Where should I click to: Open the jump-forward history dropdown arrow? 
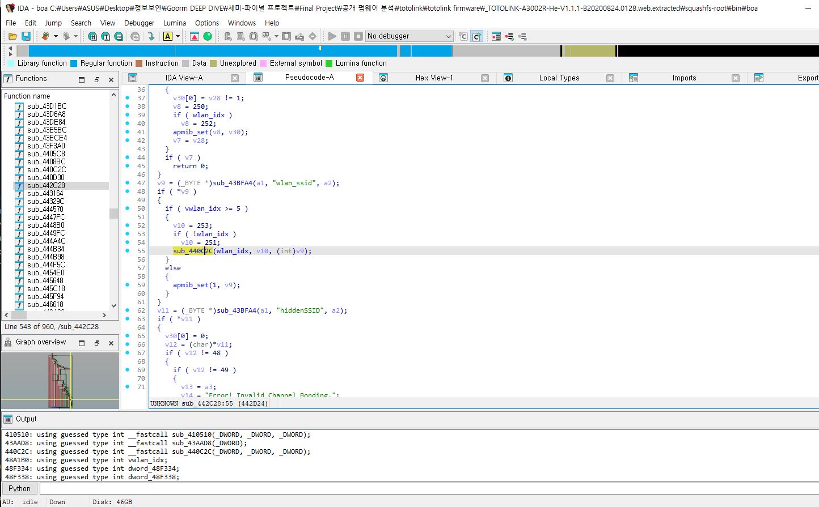(75, 36)
